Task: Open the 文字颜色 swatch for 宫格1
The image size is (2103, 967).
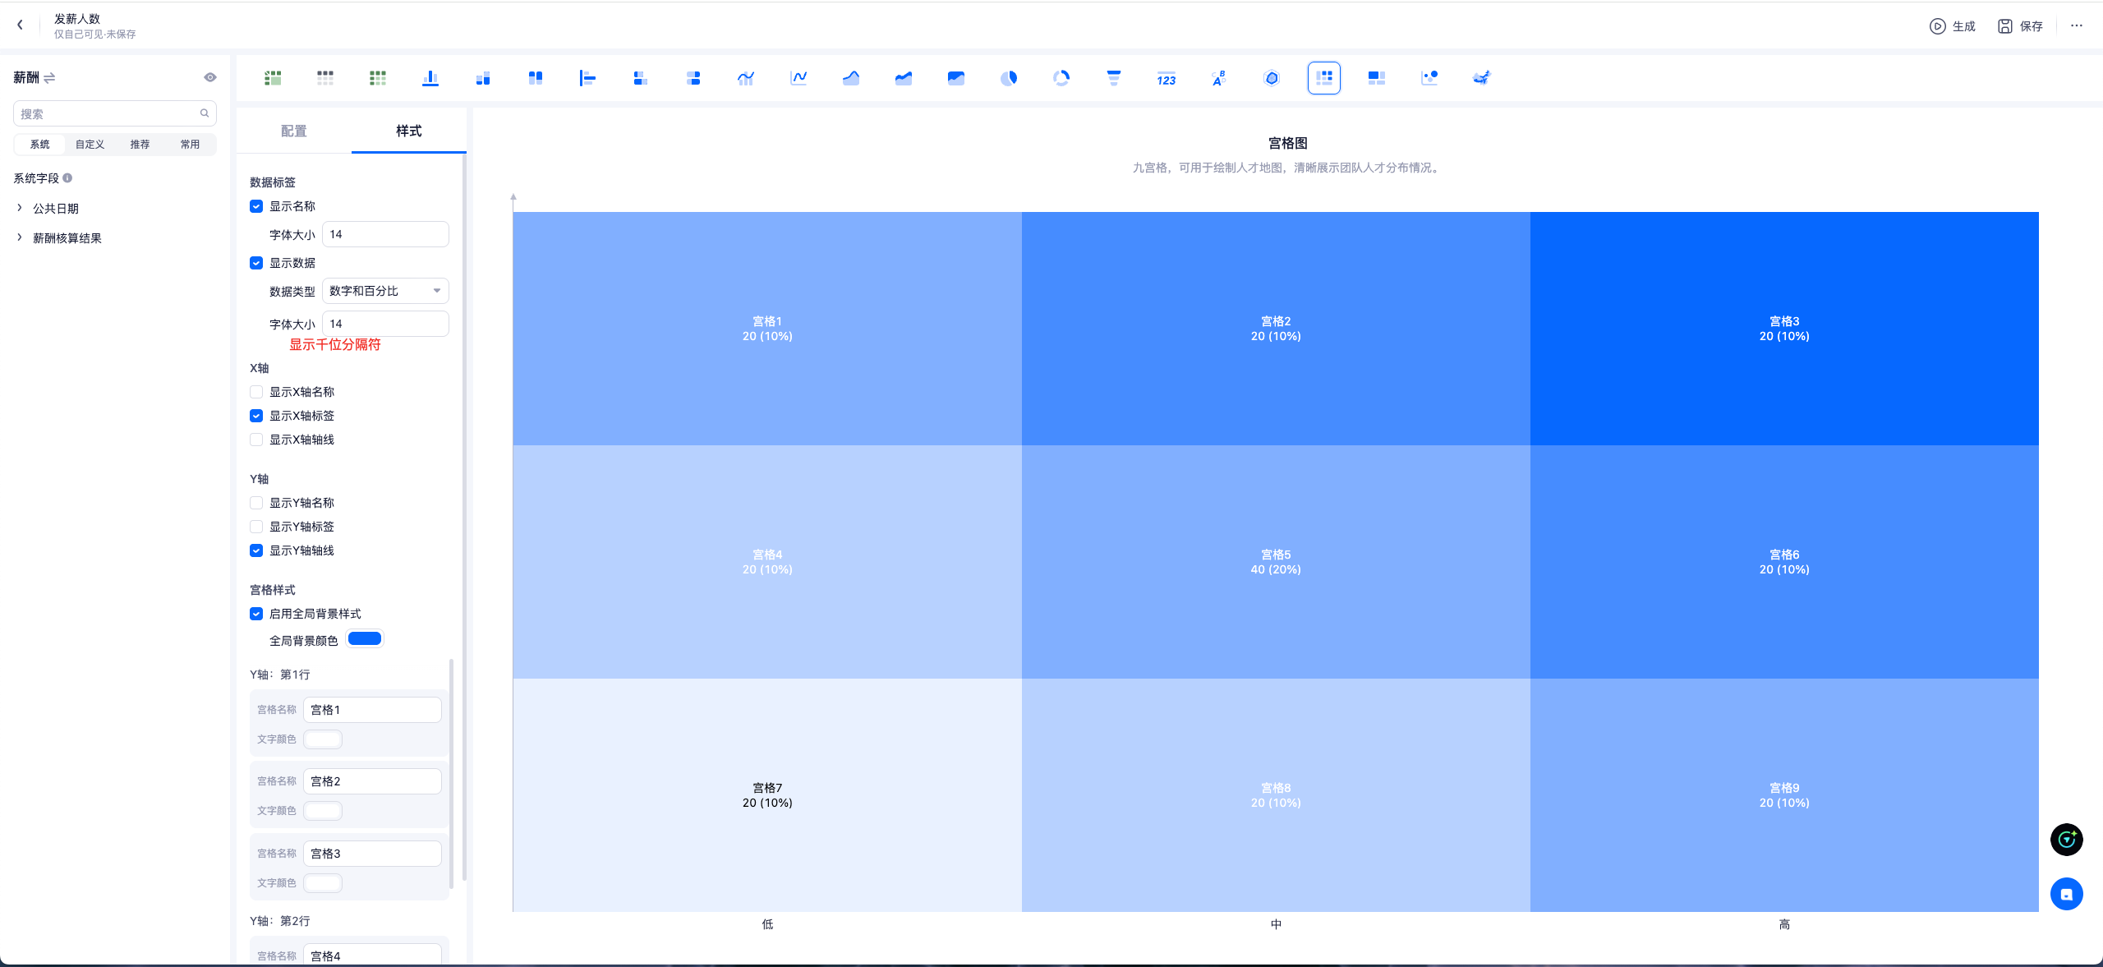Action: 323,739
